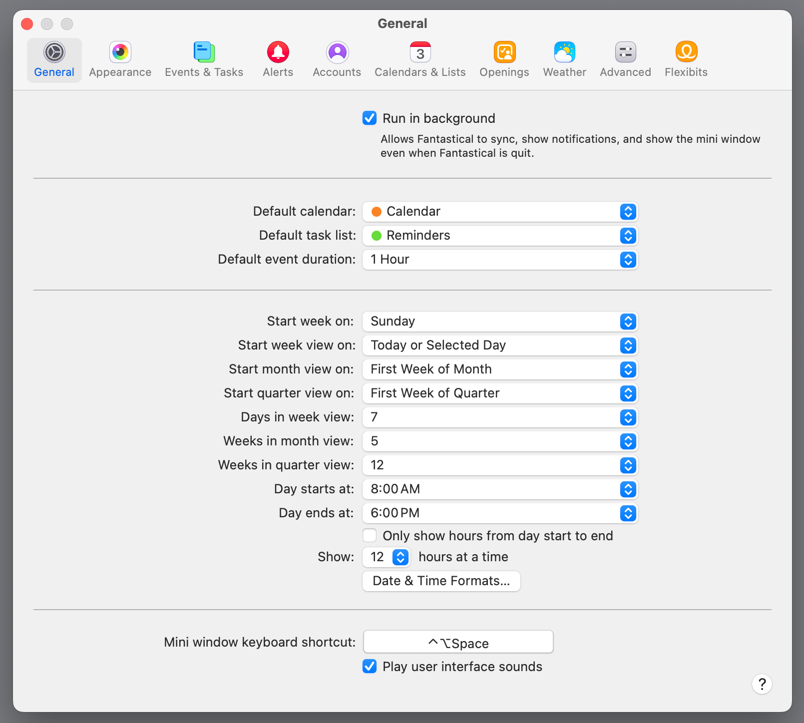Viewport: 804px width, 723px height.
Task: Open Start week view on dropdown
Action: pyautogui.click(x=500, y=346)
